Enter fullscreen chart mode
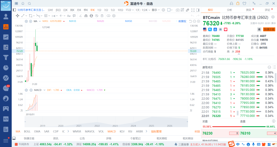Viewport: 277px width, 147px height. [193, 10]
